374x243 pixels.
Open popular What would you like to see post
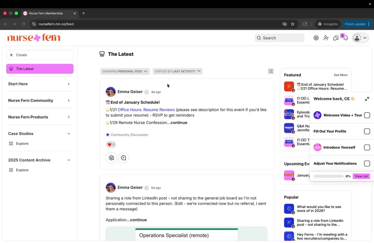316,209
